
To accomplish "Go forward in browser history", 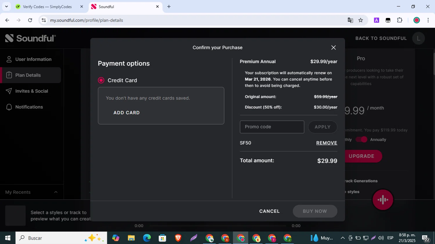I will click(19, 20).
